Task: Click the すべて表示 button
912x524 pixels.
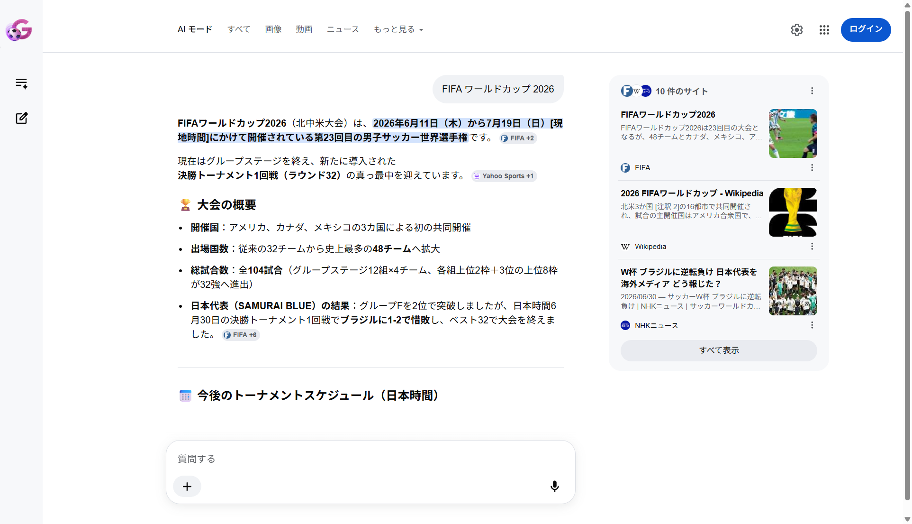Action: pos(719,350)
